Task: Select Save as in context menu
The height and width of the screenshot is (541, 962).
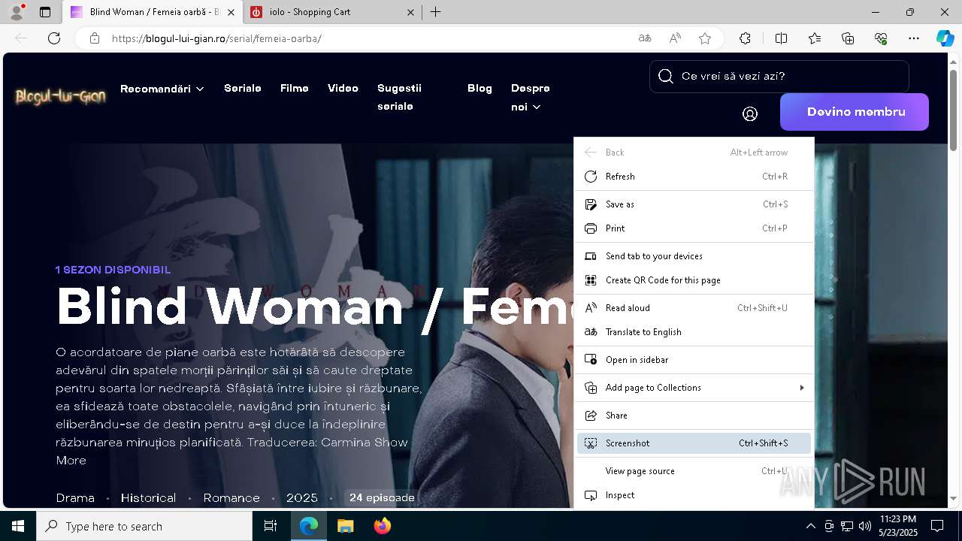Action: point(694,204)
